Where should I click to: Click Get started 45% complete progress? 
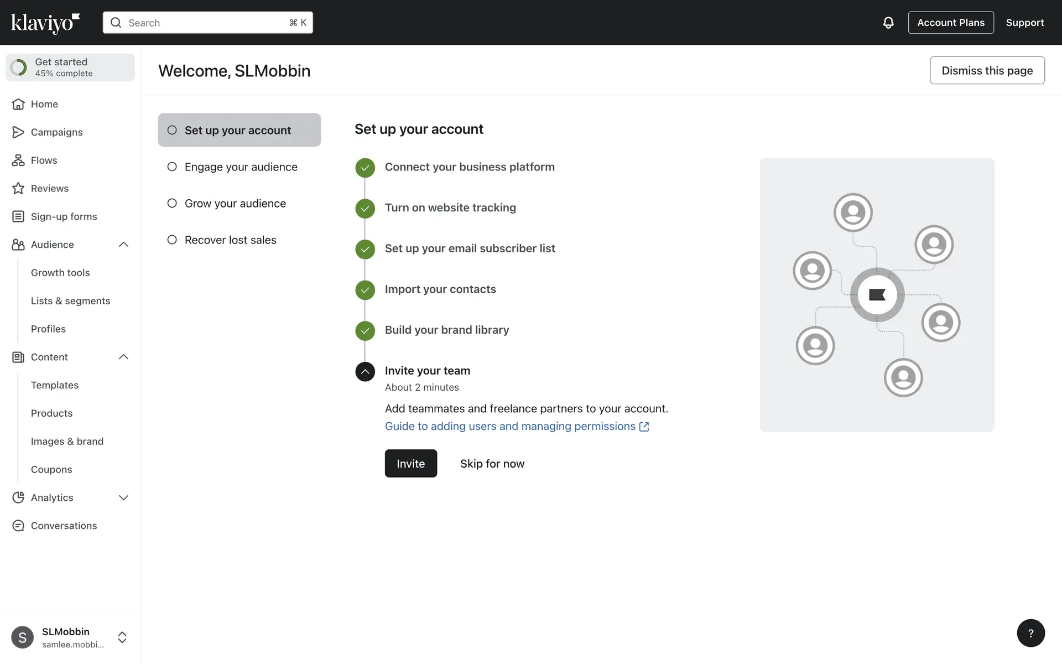[70, 68]
